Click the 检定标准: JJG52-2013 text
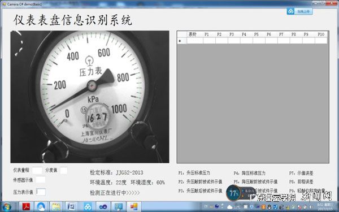This screenshot has width=339, height=212. (116, 172)
